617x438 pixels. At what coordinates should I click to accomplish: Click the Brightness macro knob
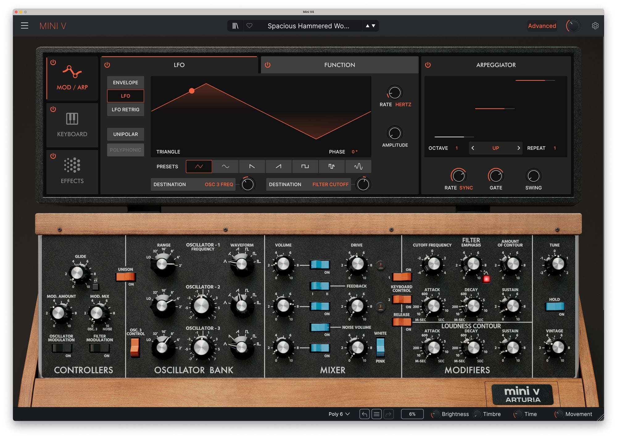436,414
